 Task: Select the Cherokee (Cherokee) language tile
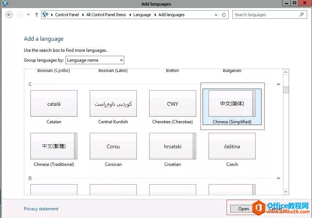pos(173,107)
